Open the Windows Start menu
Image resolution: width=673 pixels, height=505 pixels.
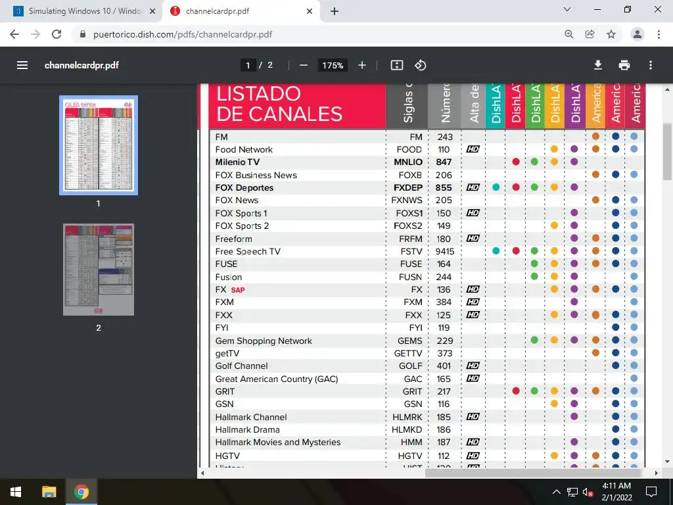16,492
